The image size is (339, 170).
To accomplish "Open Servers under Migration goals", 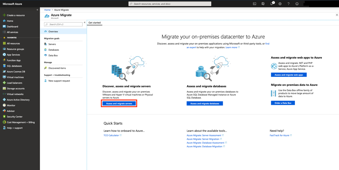I will pos(52,44).
